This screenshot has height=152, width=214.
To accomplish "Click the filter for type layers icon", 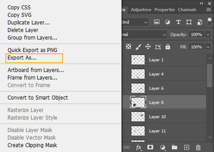I will 178,22.
